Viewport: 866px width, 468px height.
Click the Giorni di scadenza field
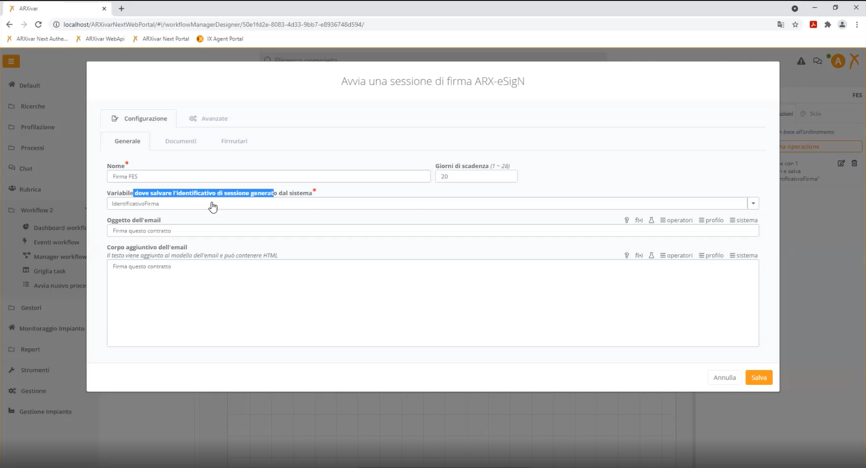(476, 176)
